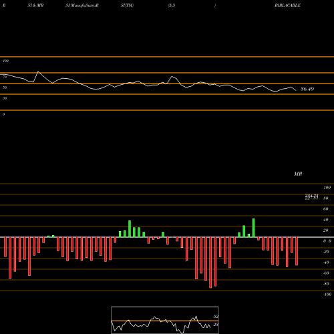The width and height of the screenshot is (334, 334).
Task: Click the RSI value label 36.49
Action: [x=307, y=89]
